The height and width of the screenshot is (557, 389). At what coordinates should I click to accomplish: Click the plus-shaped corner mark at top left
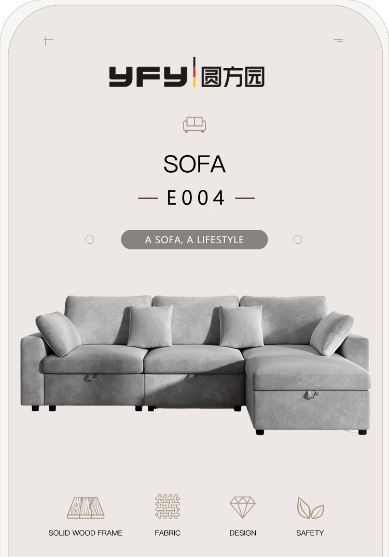click(x=48, y=40)
